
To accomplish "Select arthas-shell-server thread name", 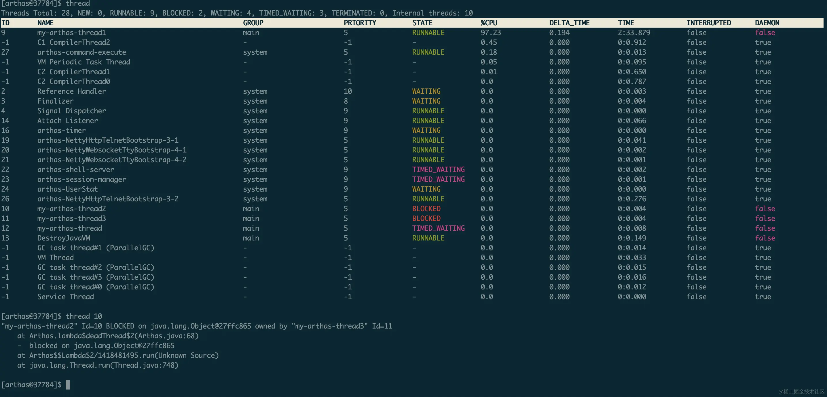I will [x=75, y=170].
